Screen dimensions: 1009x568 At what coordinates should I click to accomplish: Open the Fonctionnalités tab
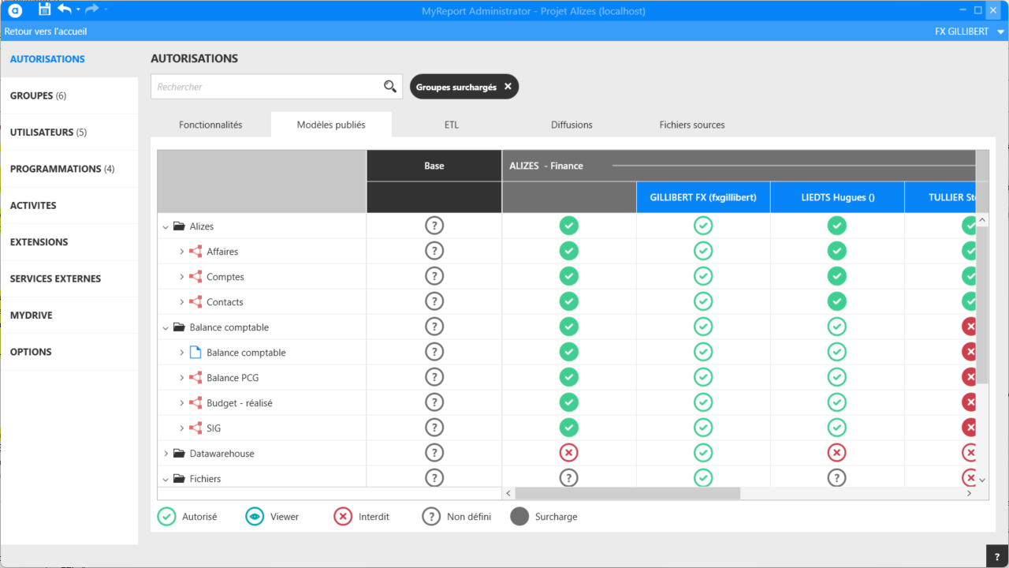coord(210,125)
